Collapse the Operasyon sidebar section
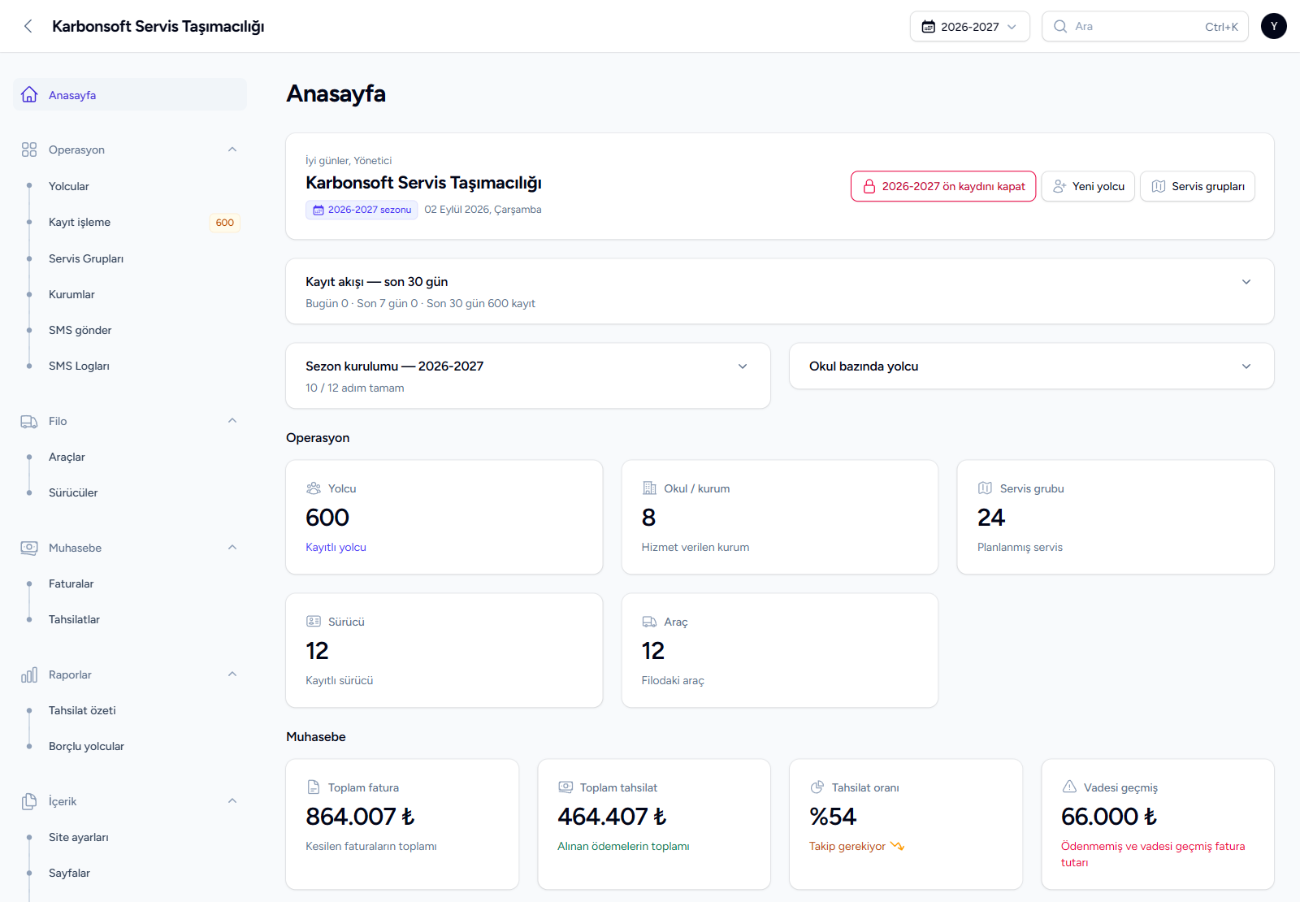Screen dimensions: 1300x902 click(x=232, y=150)
